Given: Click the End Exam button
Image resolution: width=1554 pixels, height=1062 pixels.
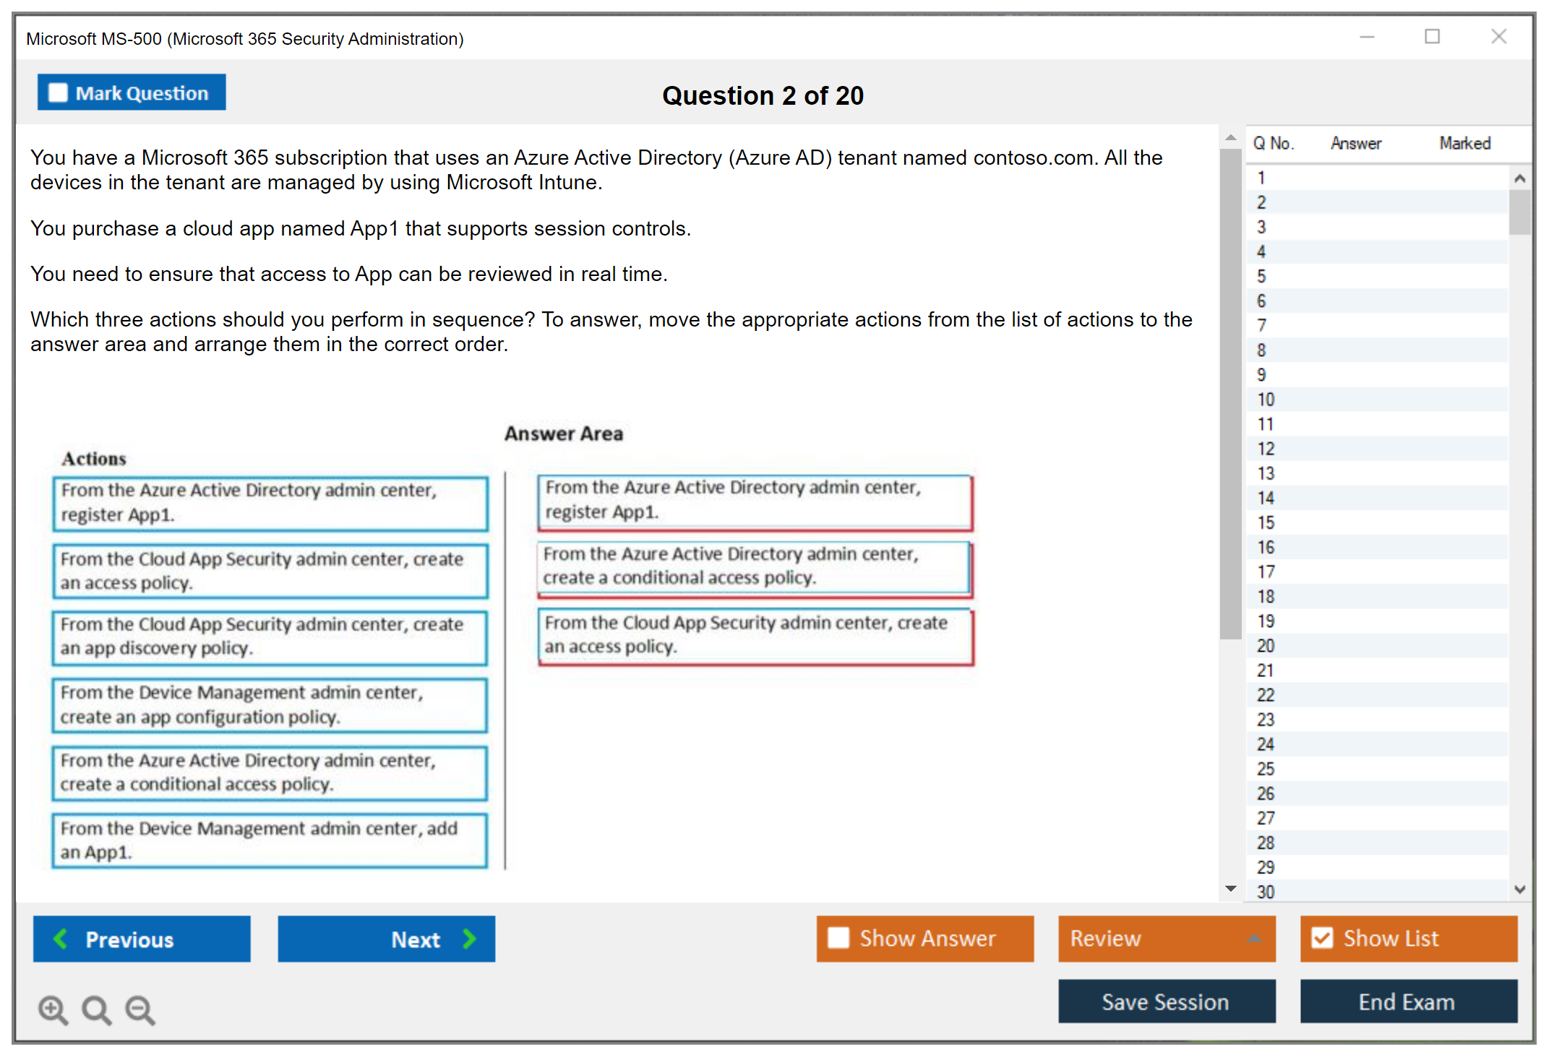Looking at the screenshot, I should coord(1407,1001).
